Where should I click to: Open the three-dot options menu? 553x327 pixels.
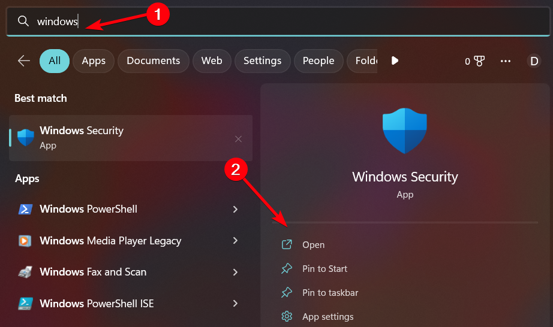click(506, 61)
